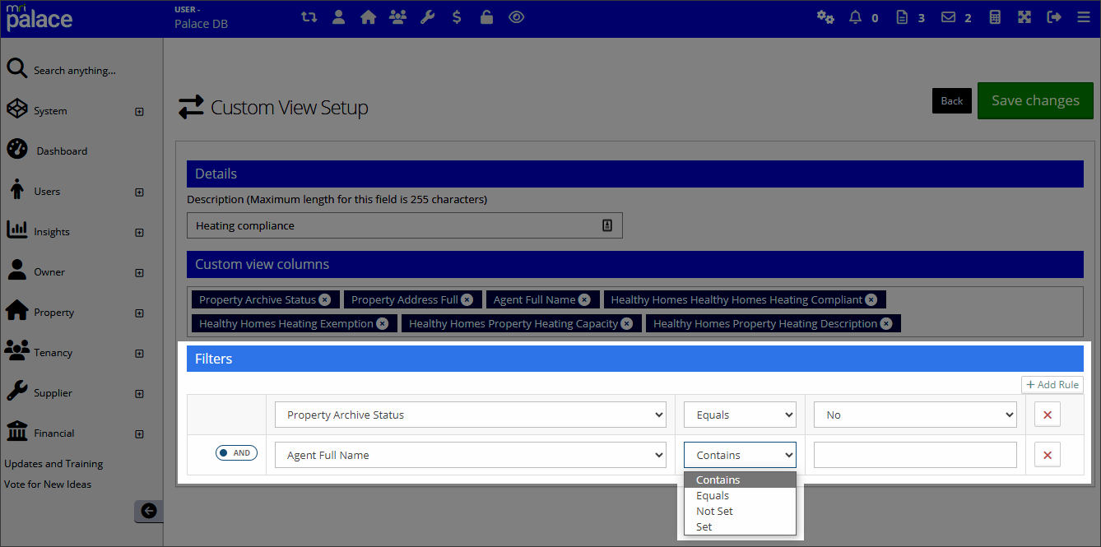Open the documents icon showing 3
The height and width of the screenshot is (547, 1101).
(902, 16)
